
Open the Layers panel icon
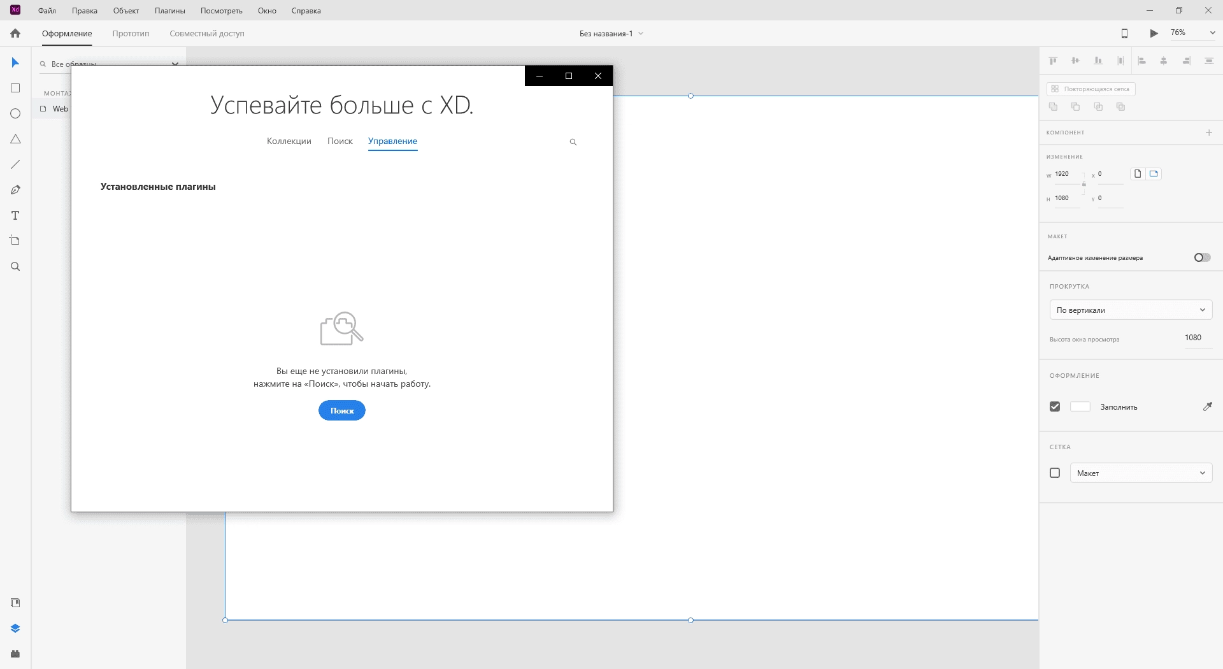click(x=15, y=628)
